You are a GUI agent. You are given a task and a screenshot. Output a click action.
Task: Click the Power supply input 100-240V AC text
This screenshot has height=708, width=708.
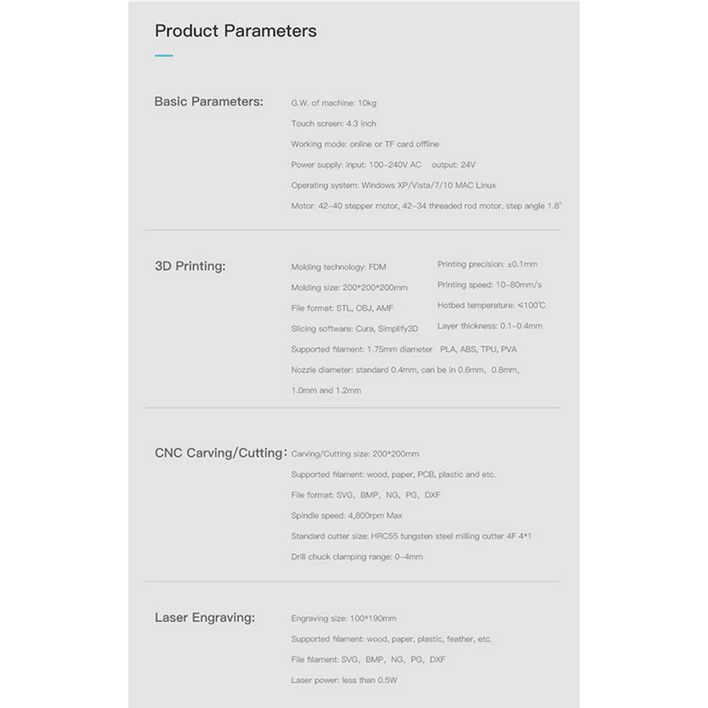coord(356,165)
